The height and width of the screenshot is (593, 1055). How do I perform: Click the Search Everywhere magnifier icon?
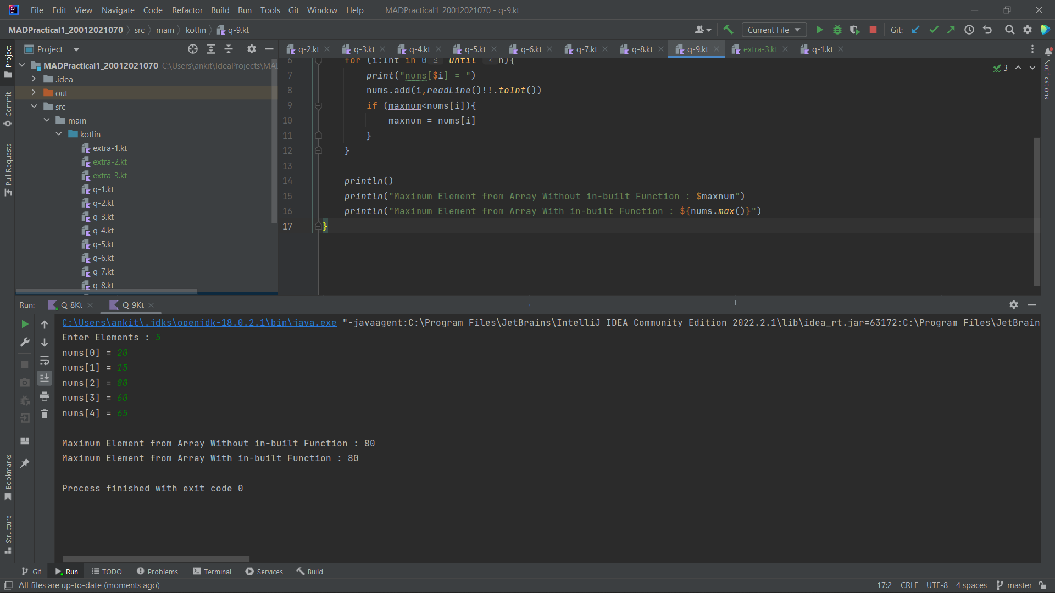pyautogui.click(x=1009, y=30)
